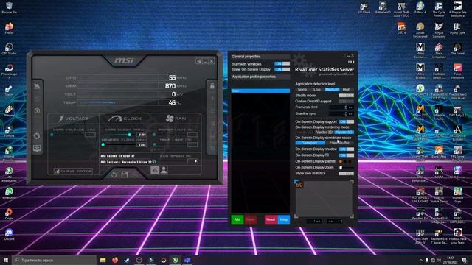Toggle the fan Auto (A) button in Afterburner
The height and width of the screenshot is (265, 472).
[154, 170]
